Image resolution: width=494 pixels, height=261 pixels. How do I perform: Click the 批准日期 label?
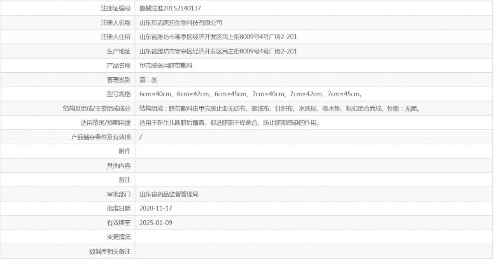tap(118, 208)
